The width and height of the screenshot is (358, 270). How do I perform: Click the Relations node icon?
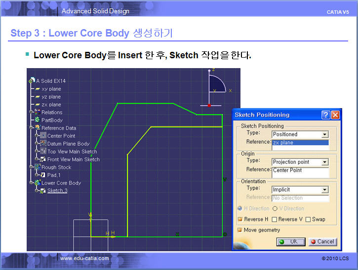(x=38, y=112)
